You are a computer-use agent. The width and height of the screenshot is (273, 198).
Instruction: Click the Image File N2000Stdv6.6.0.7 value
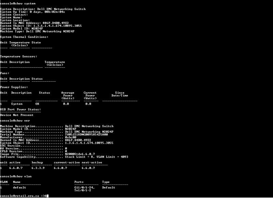click(x=80, y=154)
